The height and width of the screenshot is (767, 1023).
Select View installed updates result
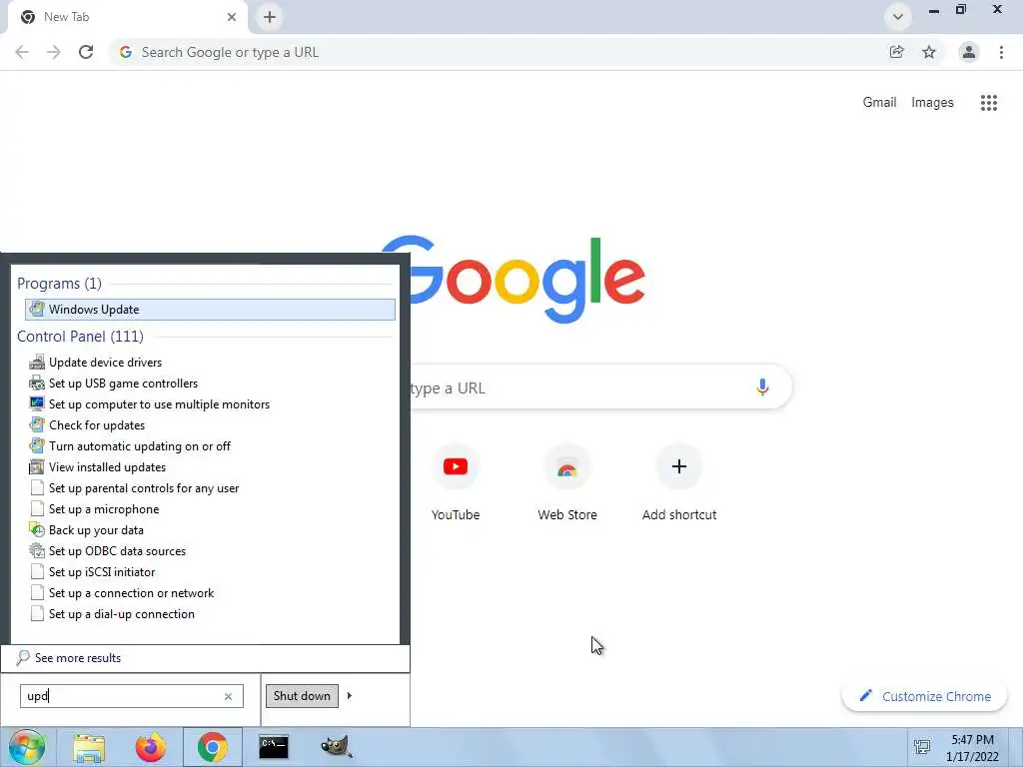click(107, 467)
